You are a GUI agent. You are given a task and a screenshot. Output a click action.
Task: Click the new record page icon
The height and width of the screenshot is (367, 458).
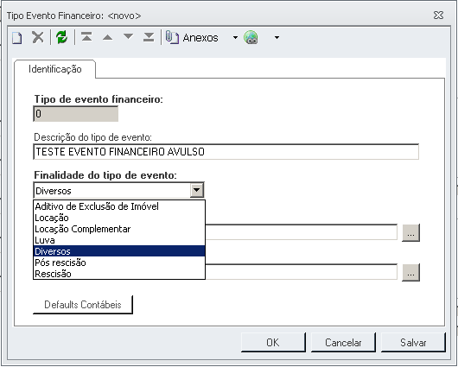click(x=17, y=38)
